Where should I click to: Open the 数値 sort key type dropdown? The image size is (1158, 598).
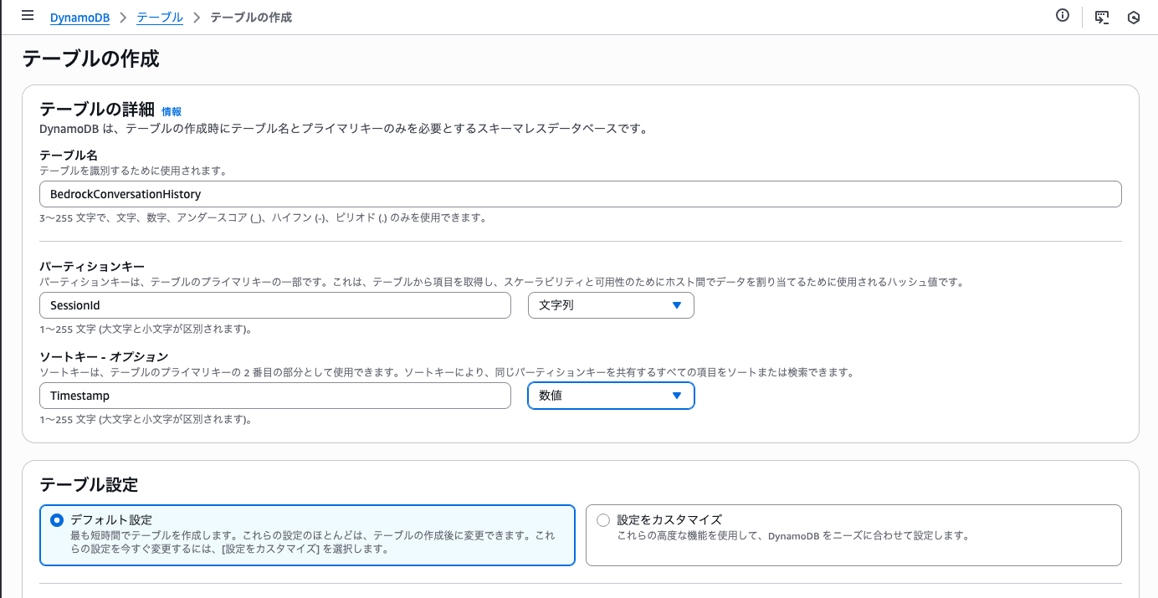[611, 396]
